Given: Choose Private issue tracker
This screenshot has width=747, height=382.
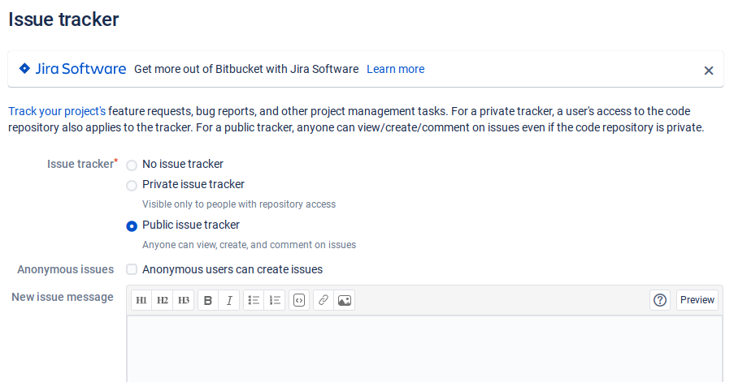Looking at the screenshot, I should (x=132, y=185).
